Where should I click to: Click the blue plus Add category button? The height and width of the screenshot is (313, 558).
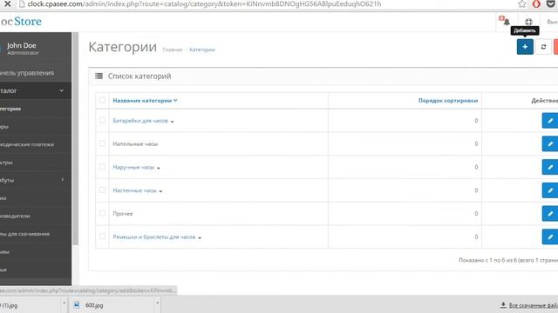tap(525, 47)
